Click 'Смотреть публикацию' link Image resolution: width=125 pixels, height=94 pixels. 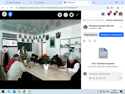[x=114, y=20]
